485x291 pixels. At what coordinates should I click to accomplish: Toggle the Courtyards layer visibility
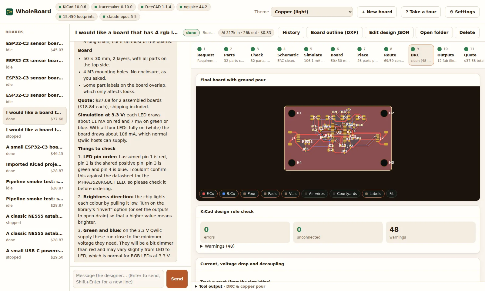[x=345, y=194]
